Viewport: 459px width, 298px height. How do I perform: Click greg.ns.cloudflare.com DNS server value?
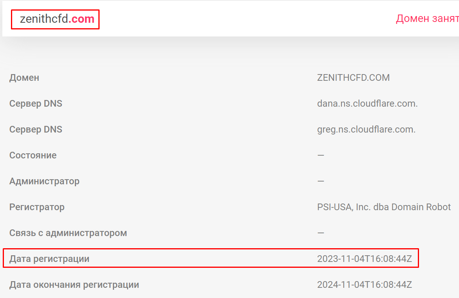pyautogui.click(x=366, y=129)
